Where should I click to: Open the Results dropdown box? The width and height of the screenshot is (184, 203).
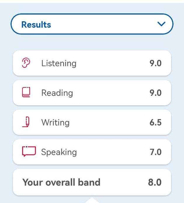coord(92,24)
